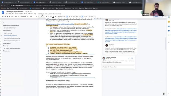Click the Redo icon in the toolbar
This screenshot has height=96, width=171.
click(5, 17)
